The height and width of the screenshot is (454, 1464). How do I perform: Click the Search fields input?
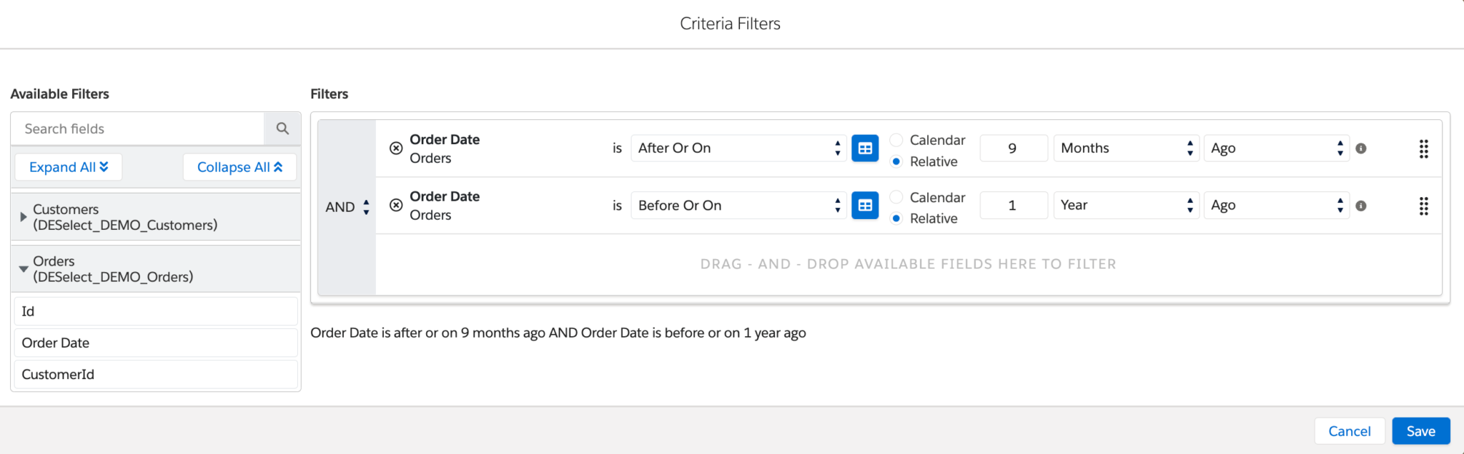(138, 128)
